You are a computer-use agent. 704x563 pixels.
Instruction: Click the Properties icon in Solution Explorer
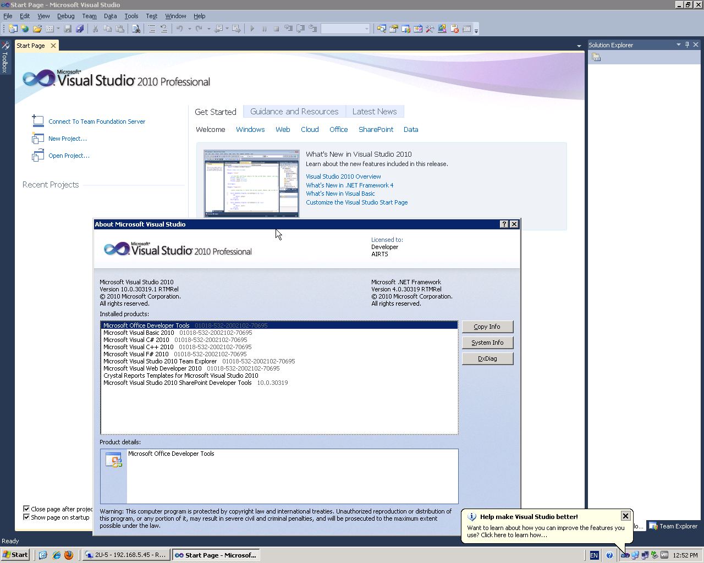(x=596, y=57)
